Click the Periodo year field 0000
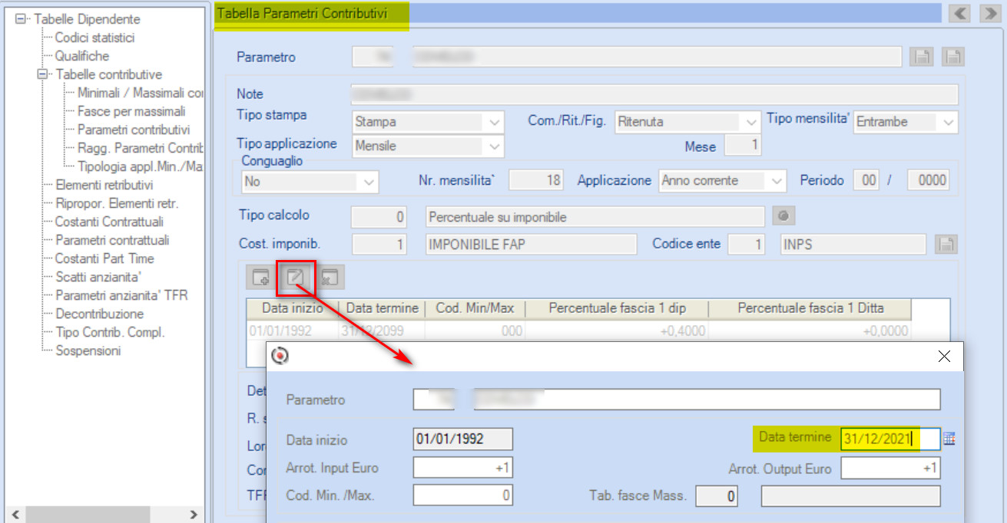 [929, 181]
